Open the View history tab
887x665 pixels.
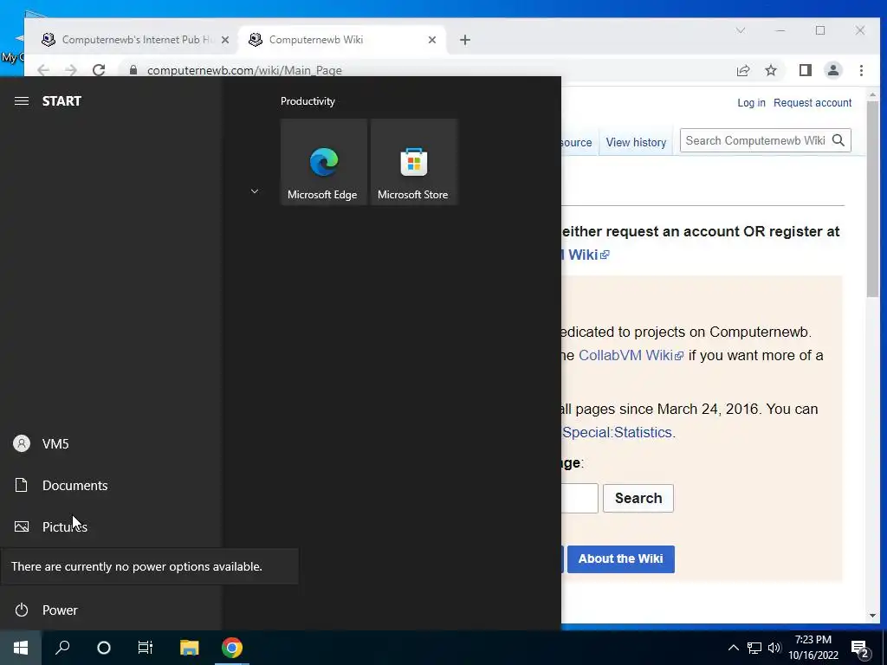636,142
